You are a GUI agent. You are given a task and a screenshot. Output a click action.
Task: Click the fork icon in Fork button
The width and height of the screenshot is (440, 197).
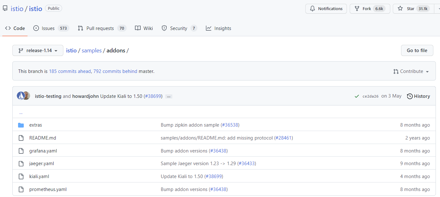pyautogui.click(x=357, y=9)
